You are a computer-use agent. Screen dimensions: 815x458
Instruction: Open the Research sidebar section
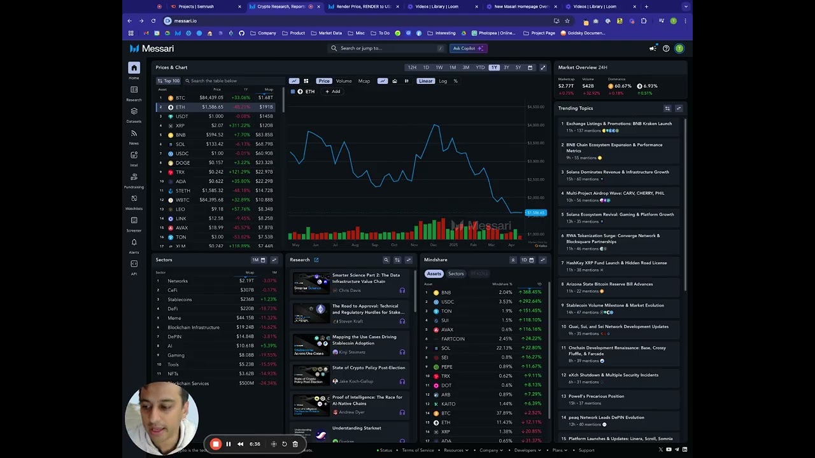coord(134,93)
